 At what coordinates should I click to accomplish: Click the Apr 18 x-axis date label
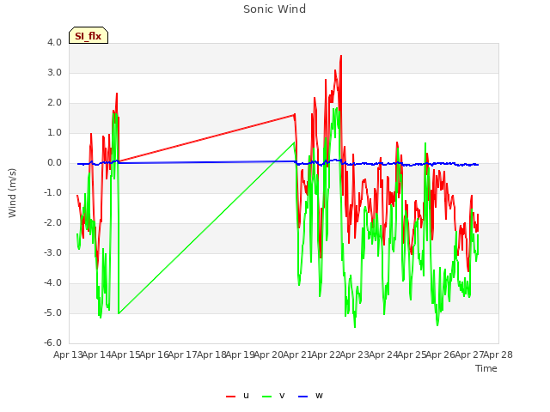pyautogui.click(x=211, y=354)
